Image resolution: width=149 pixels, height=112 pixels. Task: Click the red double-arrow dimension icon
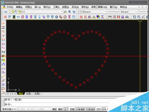coord(118,17)
